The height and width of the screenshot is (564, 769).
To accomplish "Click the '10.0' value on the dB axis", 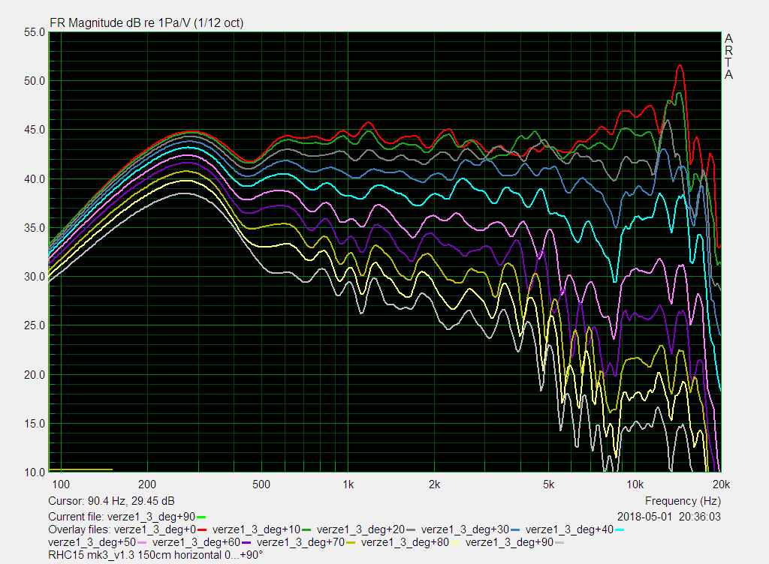I will point(35,472).
